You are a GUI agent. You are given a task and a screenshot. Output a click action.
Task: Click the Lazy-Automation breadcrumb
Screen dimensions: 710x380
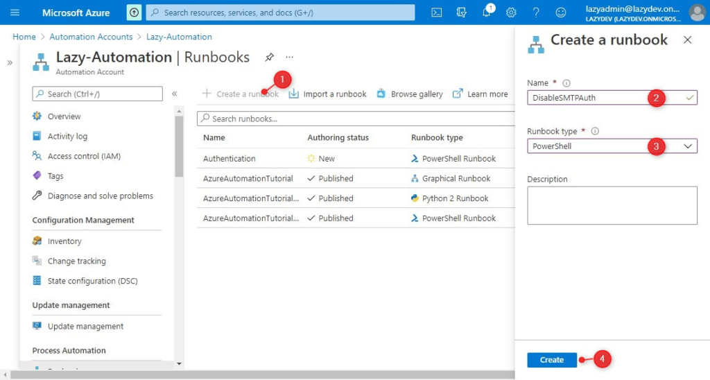click(179, 37)
